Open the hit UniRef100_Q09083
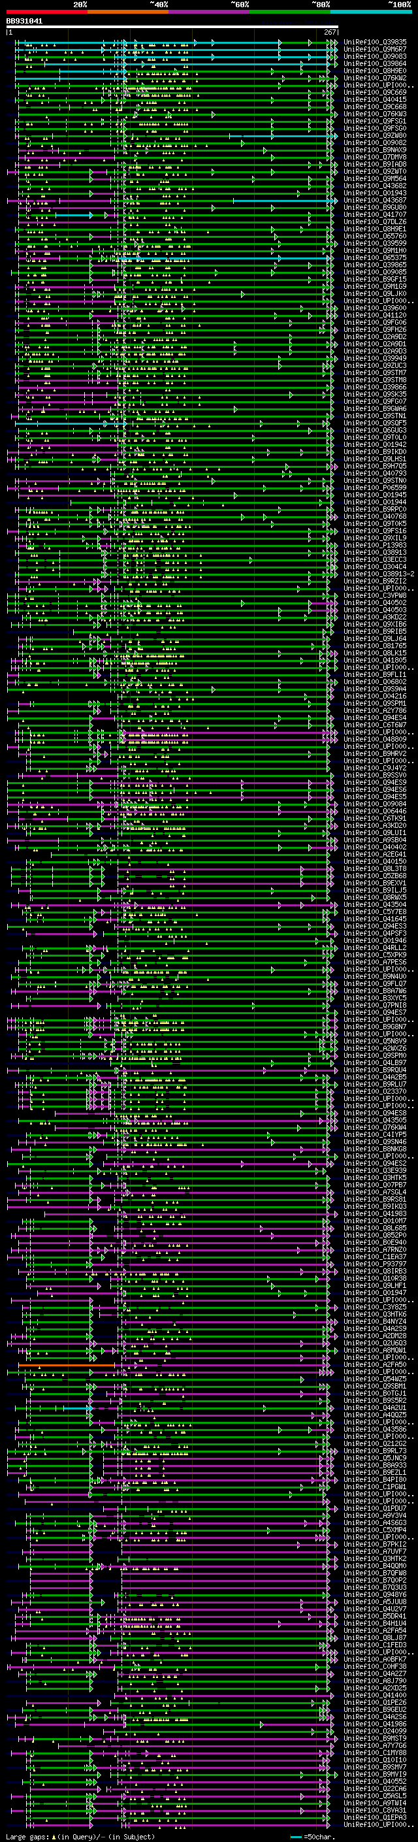 [374, 56]
